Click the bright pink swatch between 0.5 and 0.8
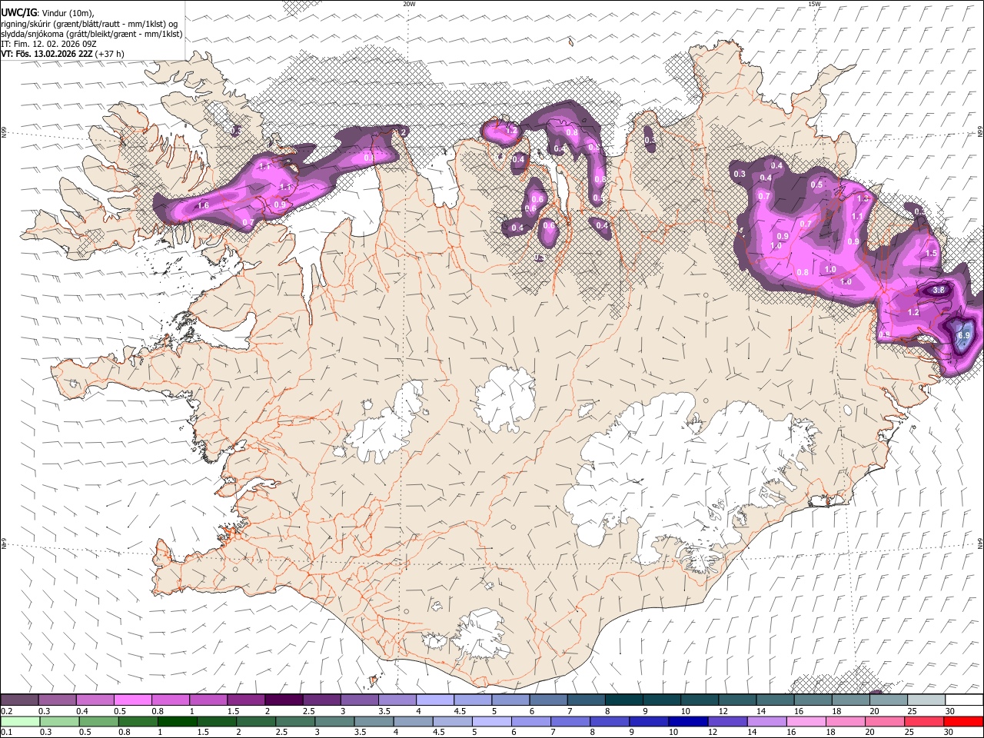Viewport: 984px width, 738px height. click(x=132, y=700)
